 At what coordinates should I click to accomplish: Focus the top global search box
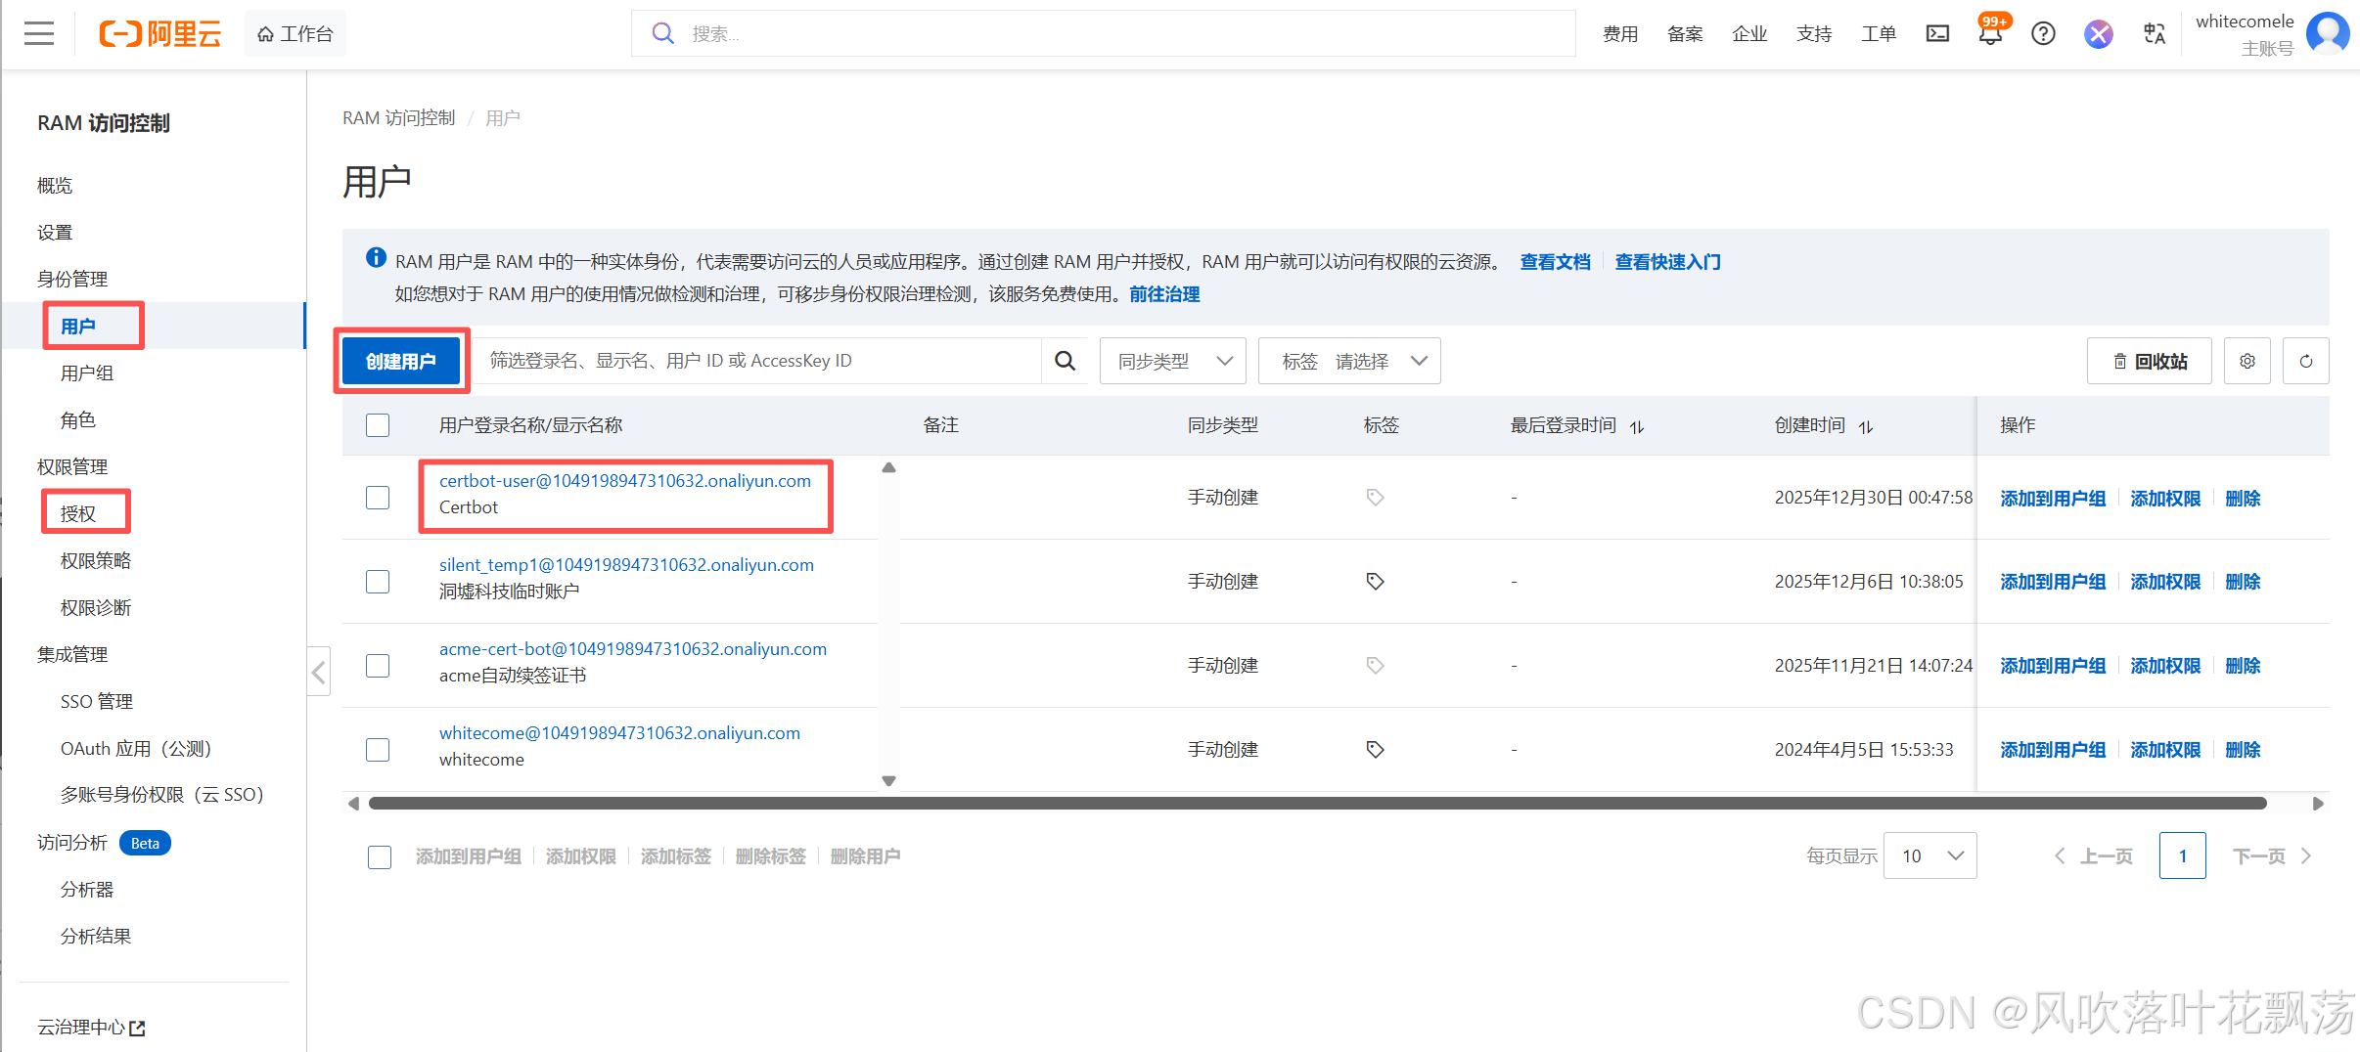(1103, 33)
